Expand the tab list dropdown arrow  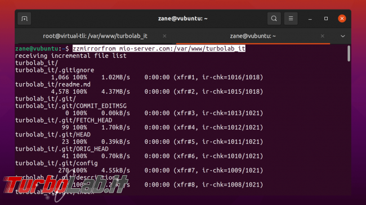click(343, 36)
